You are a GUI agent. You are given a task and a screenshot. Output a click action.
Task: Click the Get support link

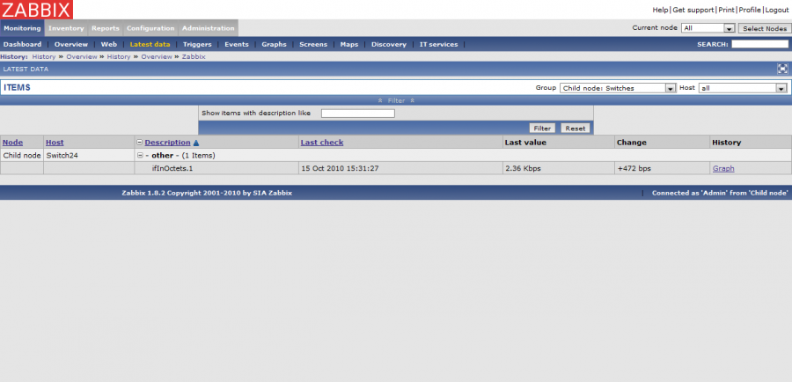(x=693, y=10)
